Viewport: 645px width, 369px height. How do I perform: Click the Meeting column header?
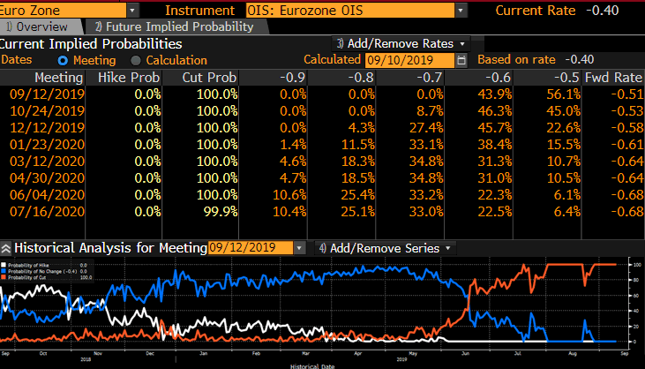tap(58, 78)
